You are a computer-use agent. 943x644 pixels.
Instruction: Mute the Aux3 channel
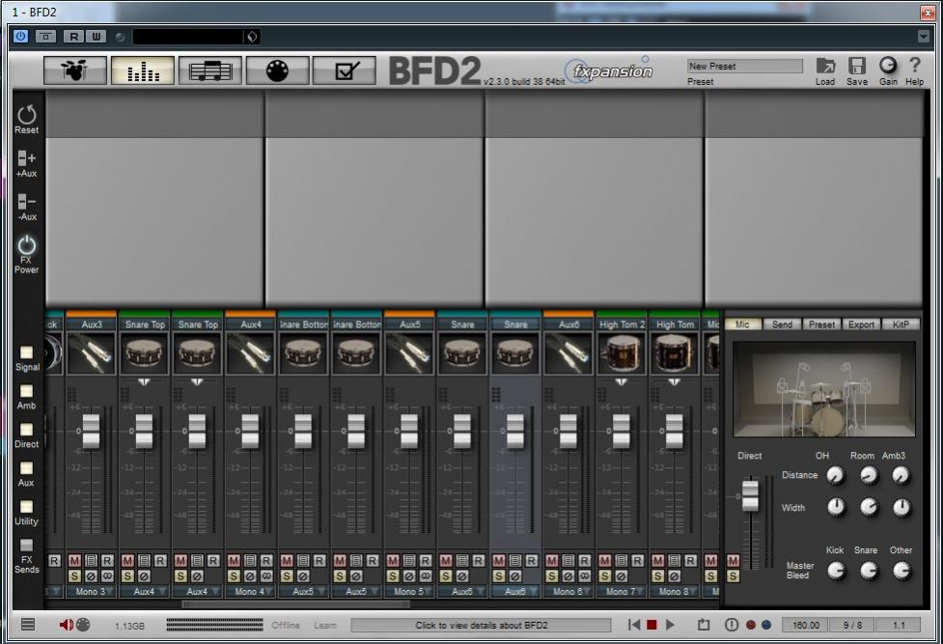click(x=74, y=560)
